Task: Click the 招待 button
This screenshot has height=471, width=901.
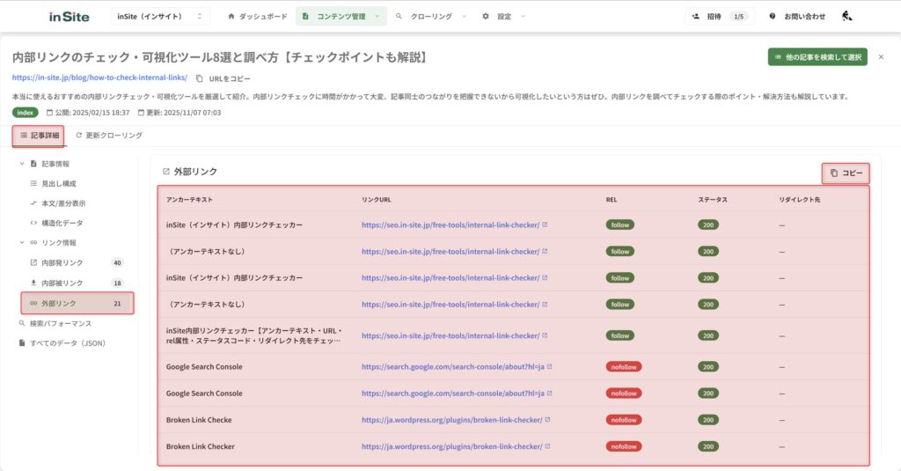Action: tap(720, 17)
